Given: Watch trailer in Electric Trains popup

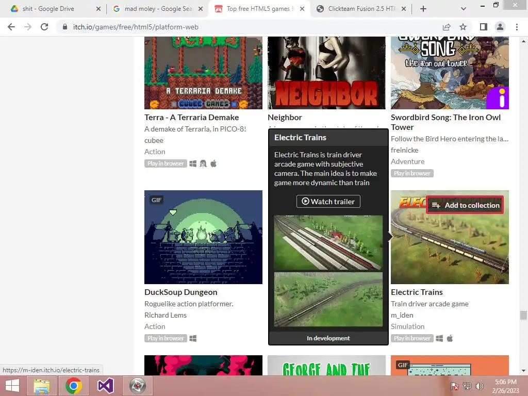Looking at the screenshot, I should [x=328, y=202].
